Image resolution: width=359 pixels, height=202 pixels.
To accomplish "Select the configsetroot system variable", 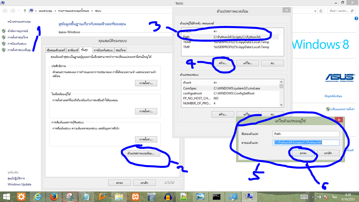I will [231, 93].
